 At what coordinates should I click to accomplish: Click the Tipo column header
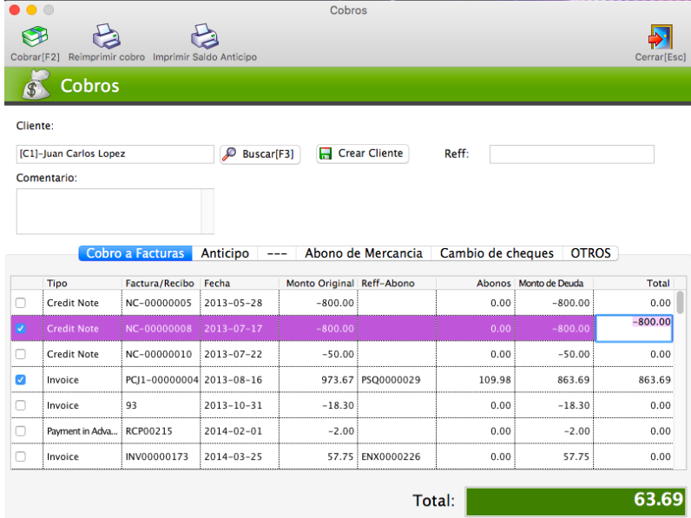[82, 283]
